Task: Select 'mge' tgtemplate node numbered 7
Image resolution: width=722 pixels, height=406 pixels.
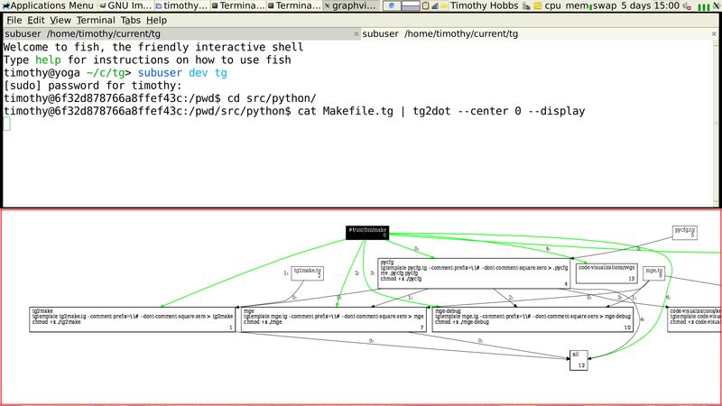Action: pyautogui.click(x=334, y=319)
